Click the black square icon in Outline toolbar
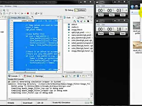This screenshot has height=106, width=142. pos(88,21)
